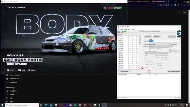The height and width of the screenshot is (107, 190).
Task: Click the Depo On Da Beat sidebar entry
Action: 13,75
